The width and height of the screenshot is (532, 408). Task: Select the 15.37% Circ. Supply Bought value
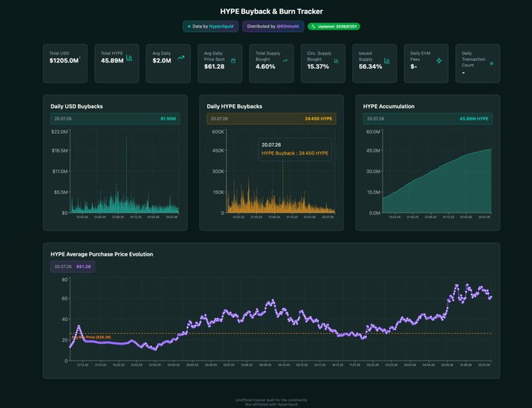(x=318, y=66)
